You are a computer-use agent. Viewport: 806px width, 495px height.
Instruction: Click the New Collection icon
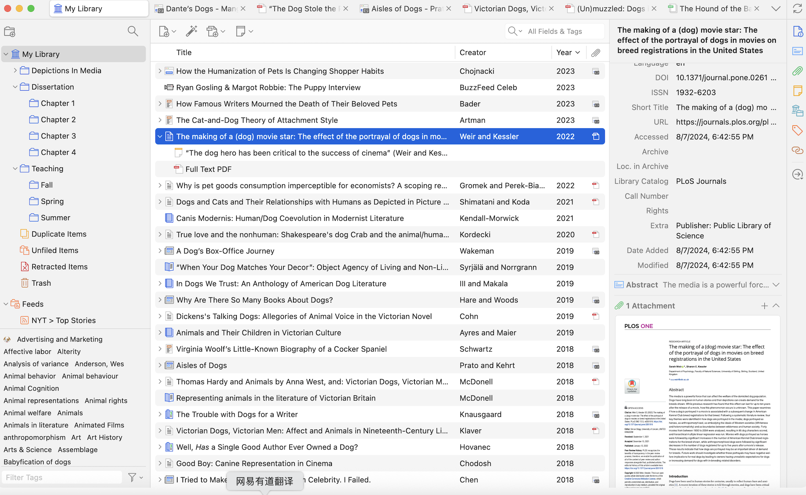tap(10, 32)
